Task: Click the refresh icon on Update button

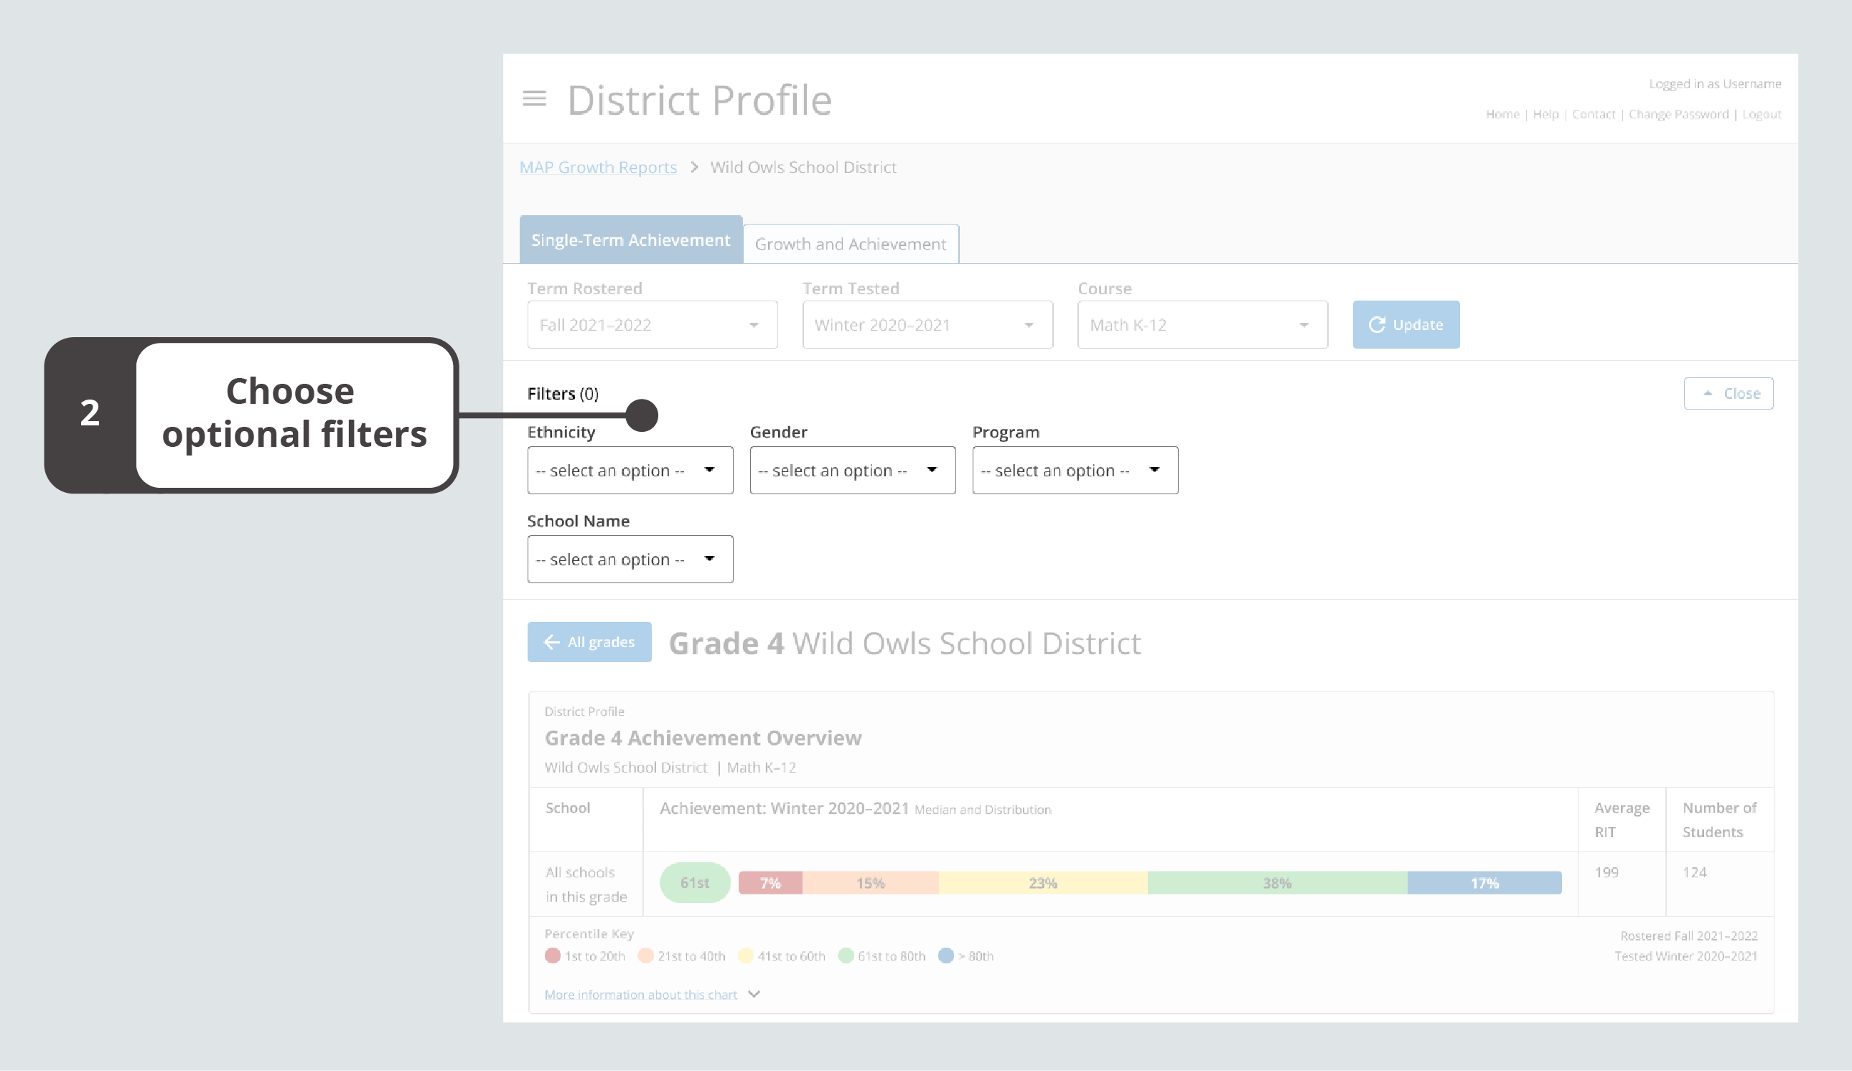Action: [x=1376, y=324]
